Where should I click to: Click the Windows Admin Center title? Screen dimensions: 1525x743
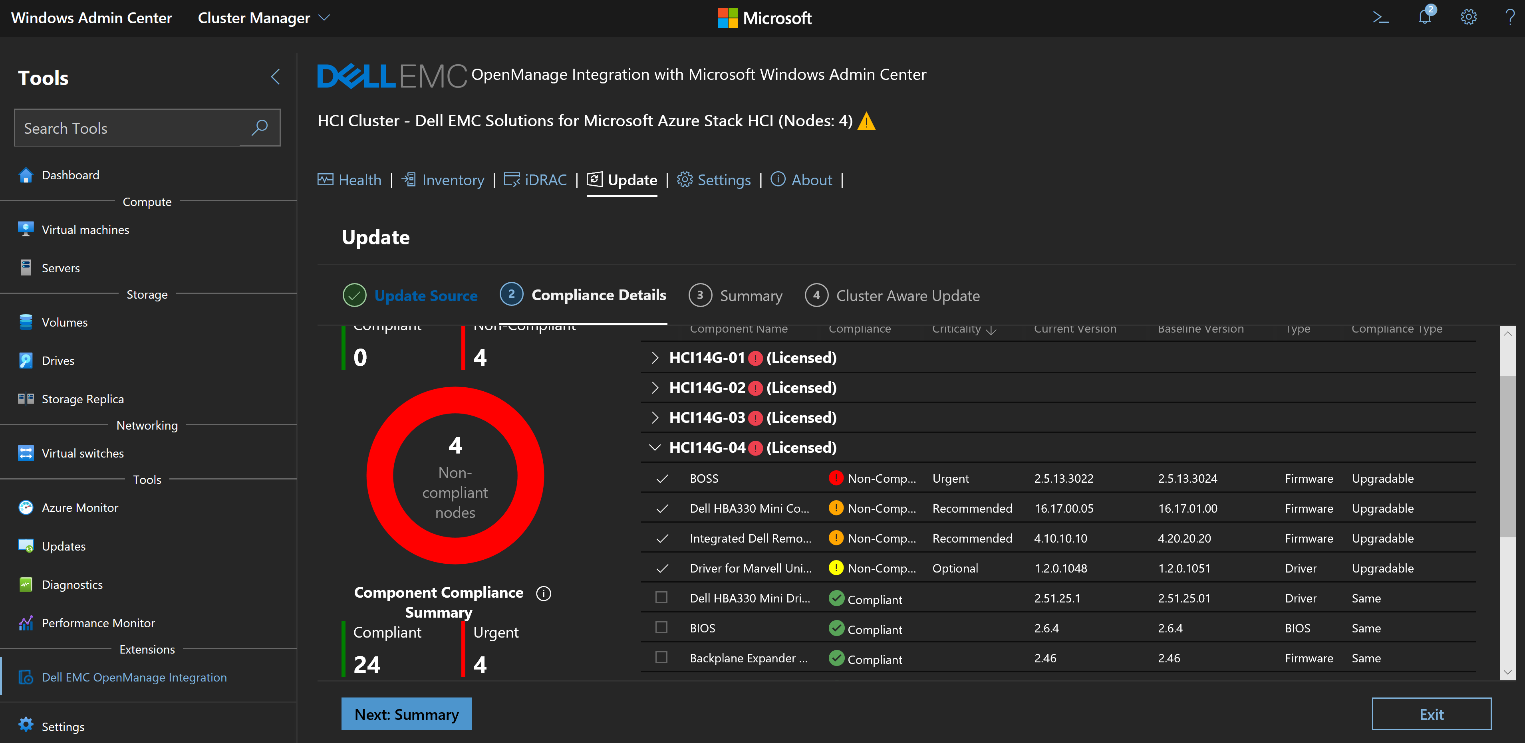(92, 18)
